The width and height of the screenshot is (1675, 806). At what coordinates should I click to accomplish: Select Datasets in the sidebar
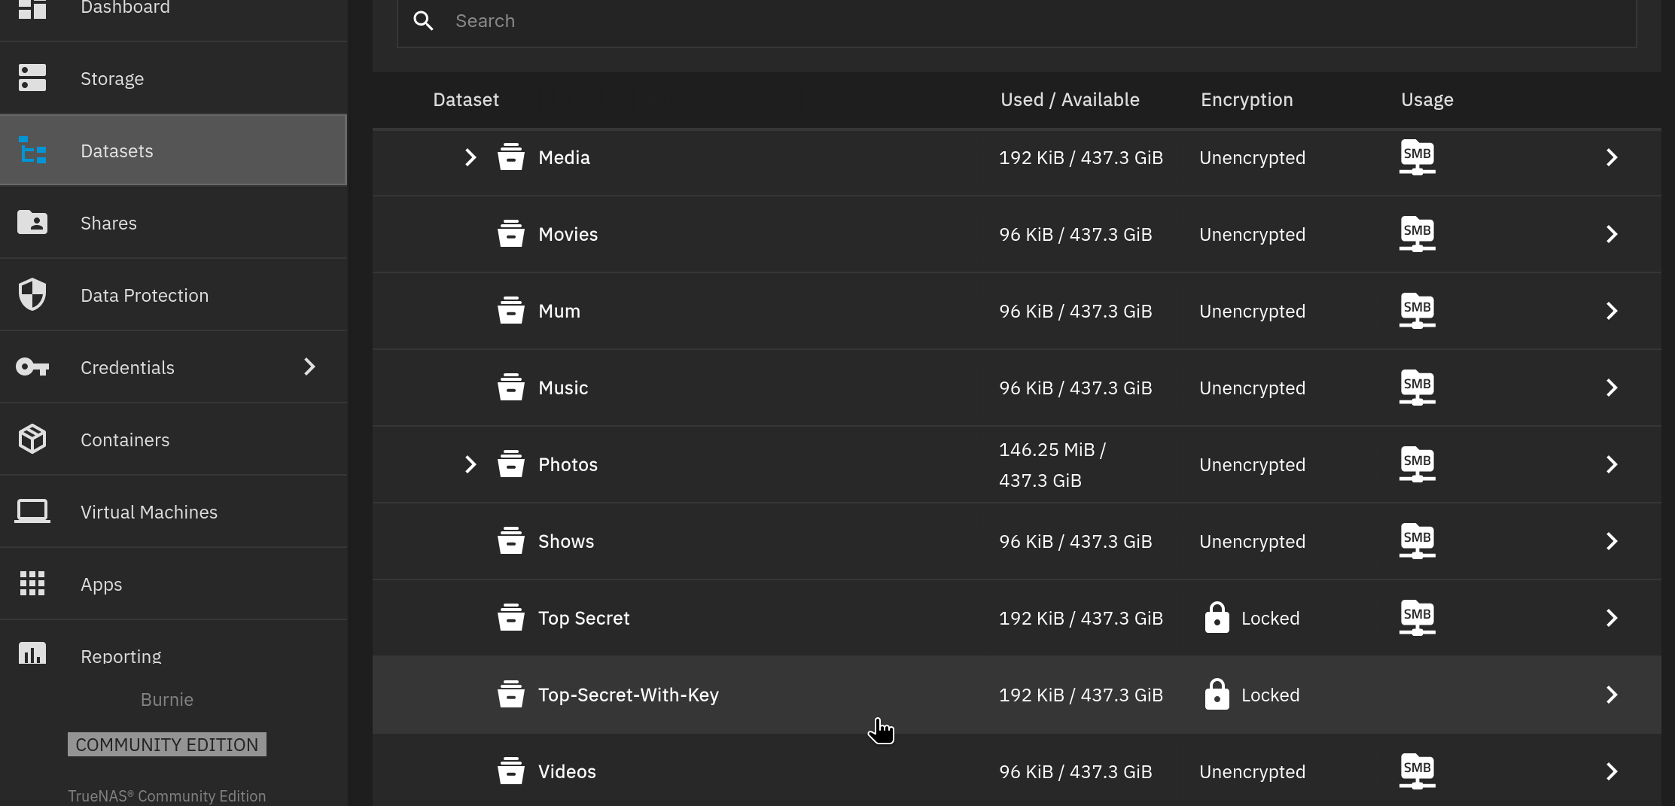pos(173,151)
